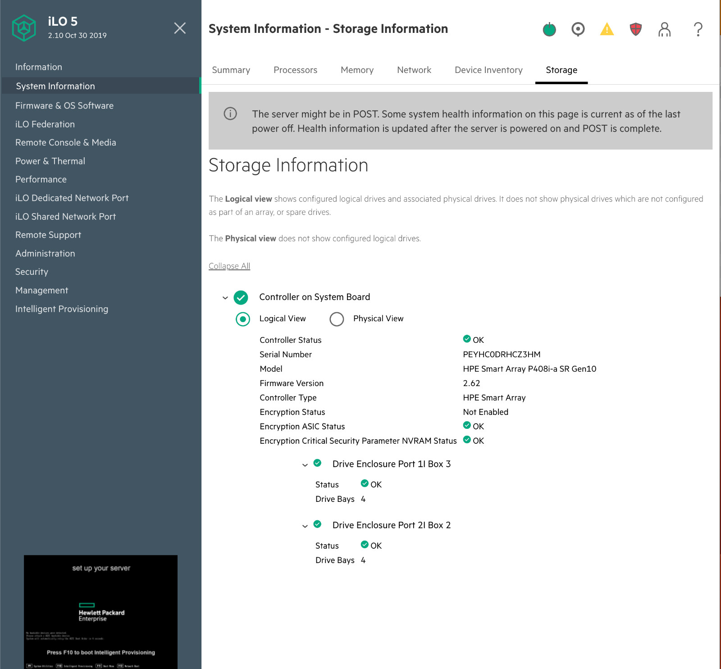
Task: Open iLO Shared Network Port page
Action: coord(66,216)
